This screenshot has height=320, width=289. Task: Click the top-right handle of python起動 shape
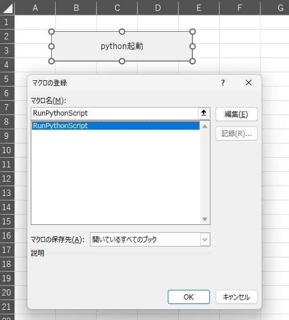tap(192, 32)
